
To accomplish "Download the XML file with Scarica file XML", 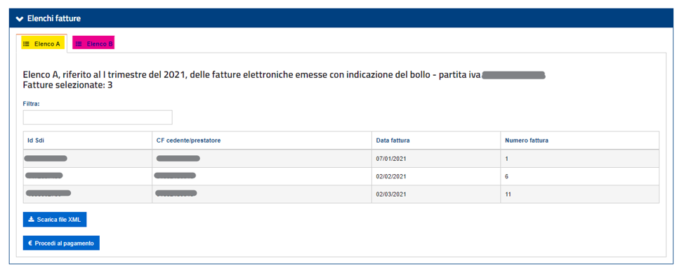I will [55, 220].
